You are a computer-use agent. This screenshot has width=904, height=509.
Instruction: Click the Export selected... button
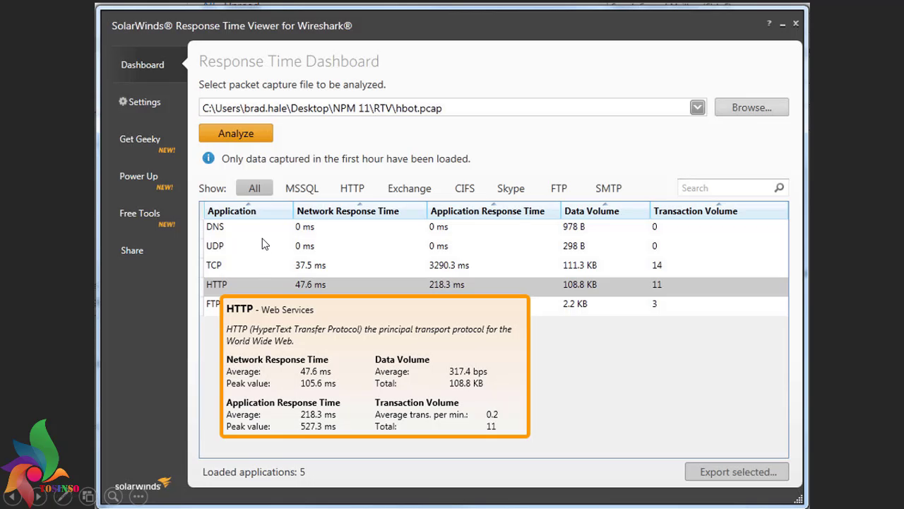tap(737, 472)
